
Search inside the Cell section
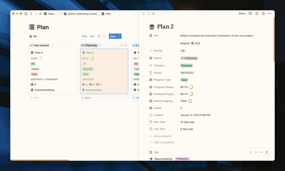tap(251, 152)
